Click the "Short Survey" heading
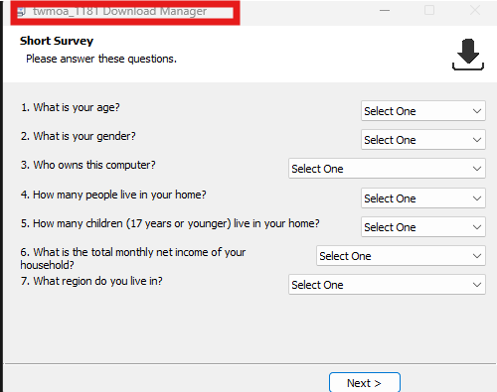This screenshot has width=497, height=392. point(57,41)
